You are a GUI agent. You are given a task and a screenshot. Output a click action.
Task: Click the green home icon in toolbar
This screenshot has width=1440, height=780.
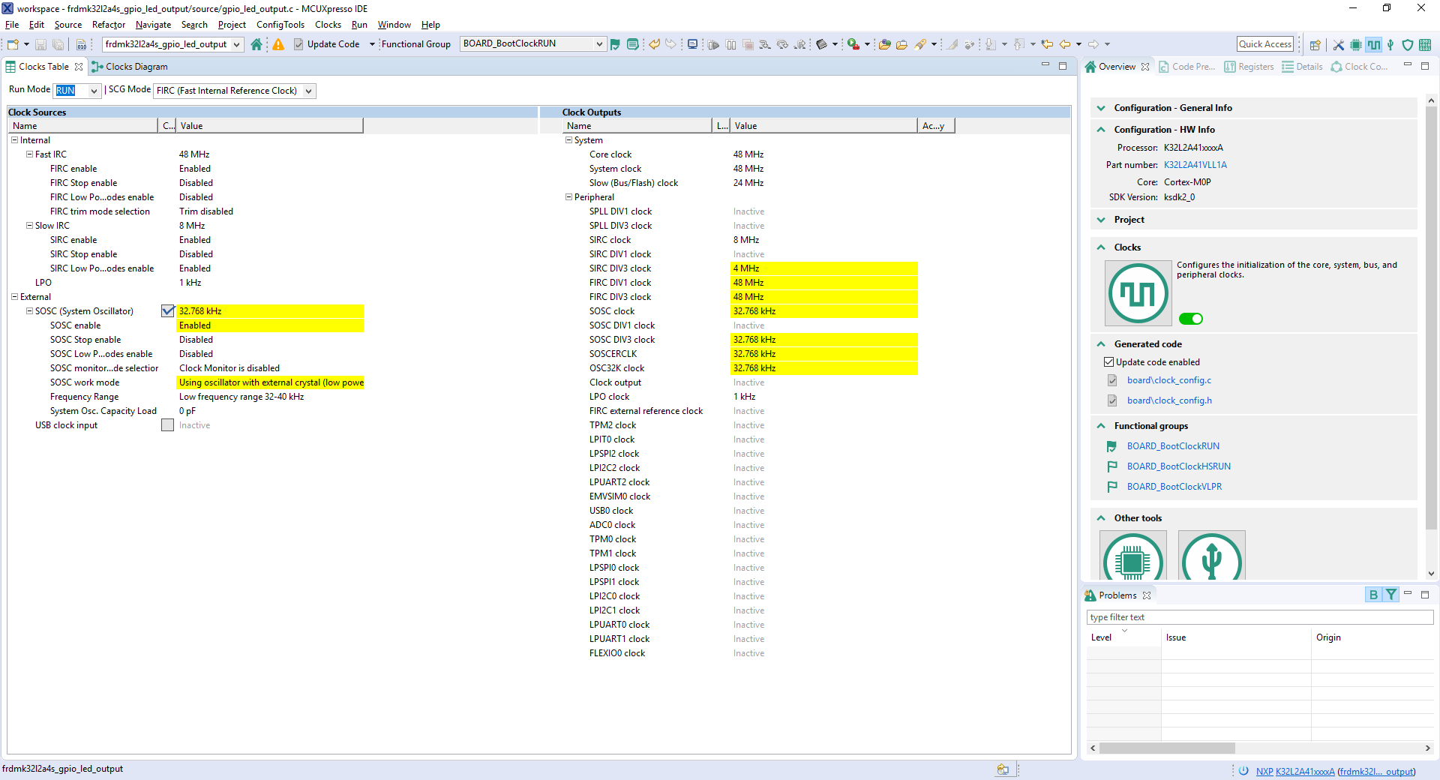256,44
